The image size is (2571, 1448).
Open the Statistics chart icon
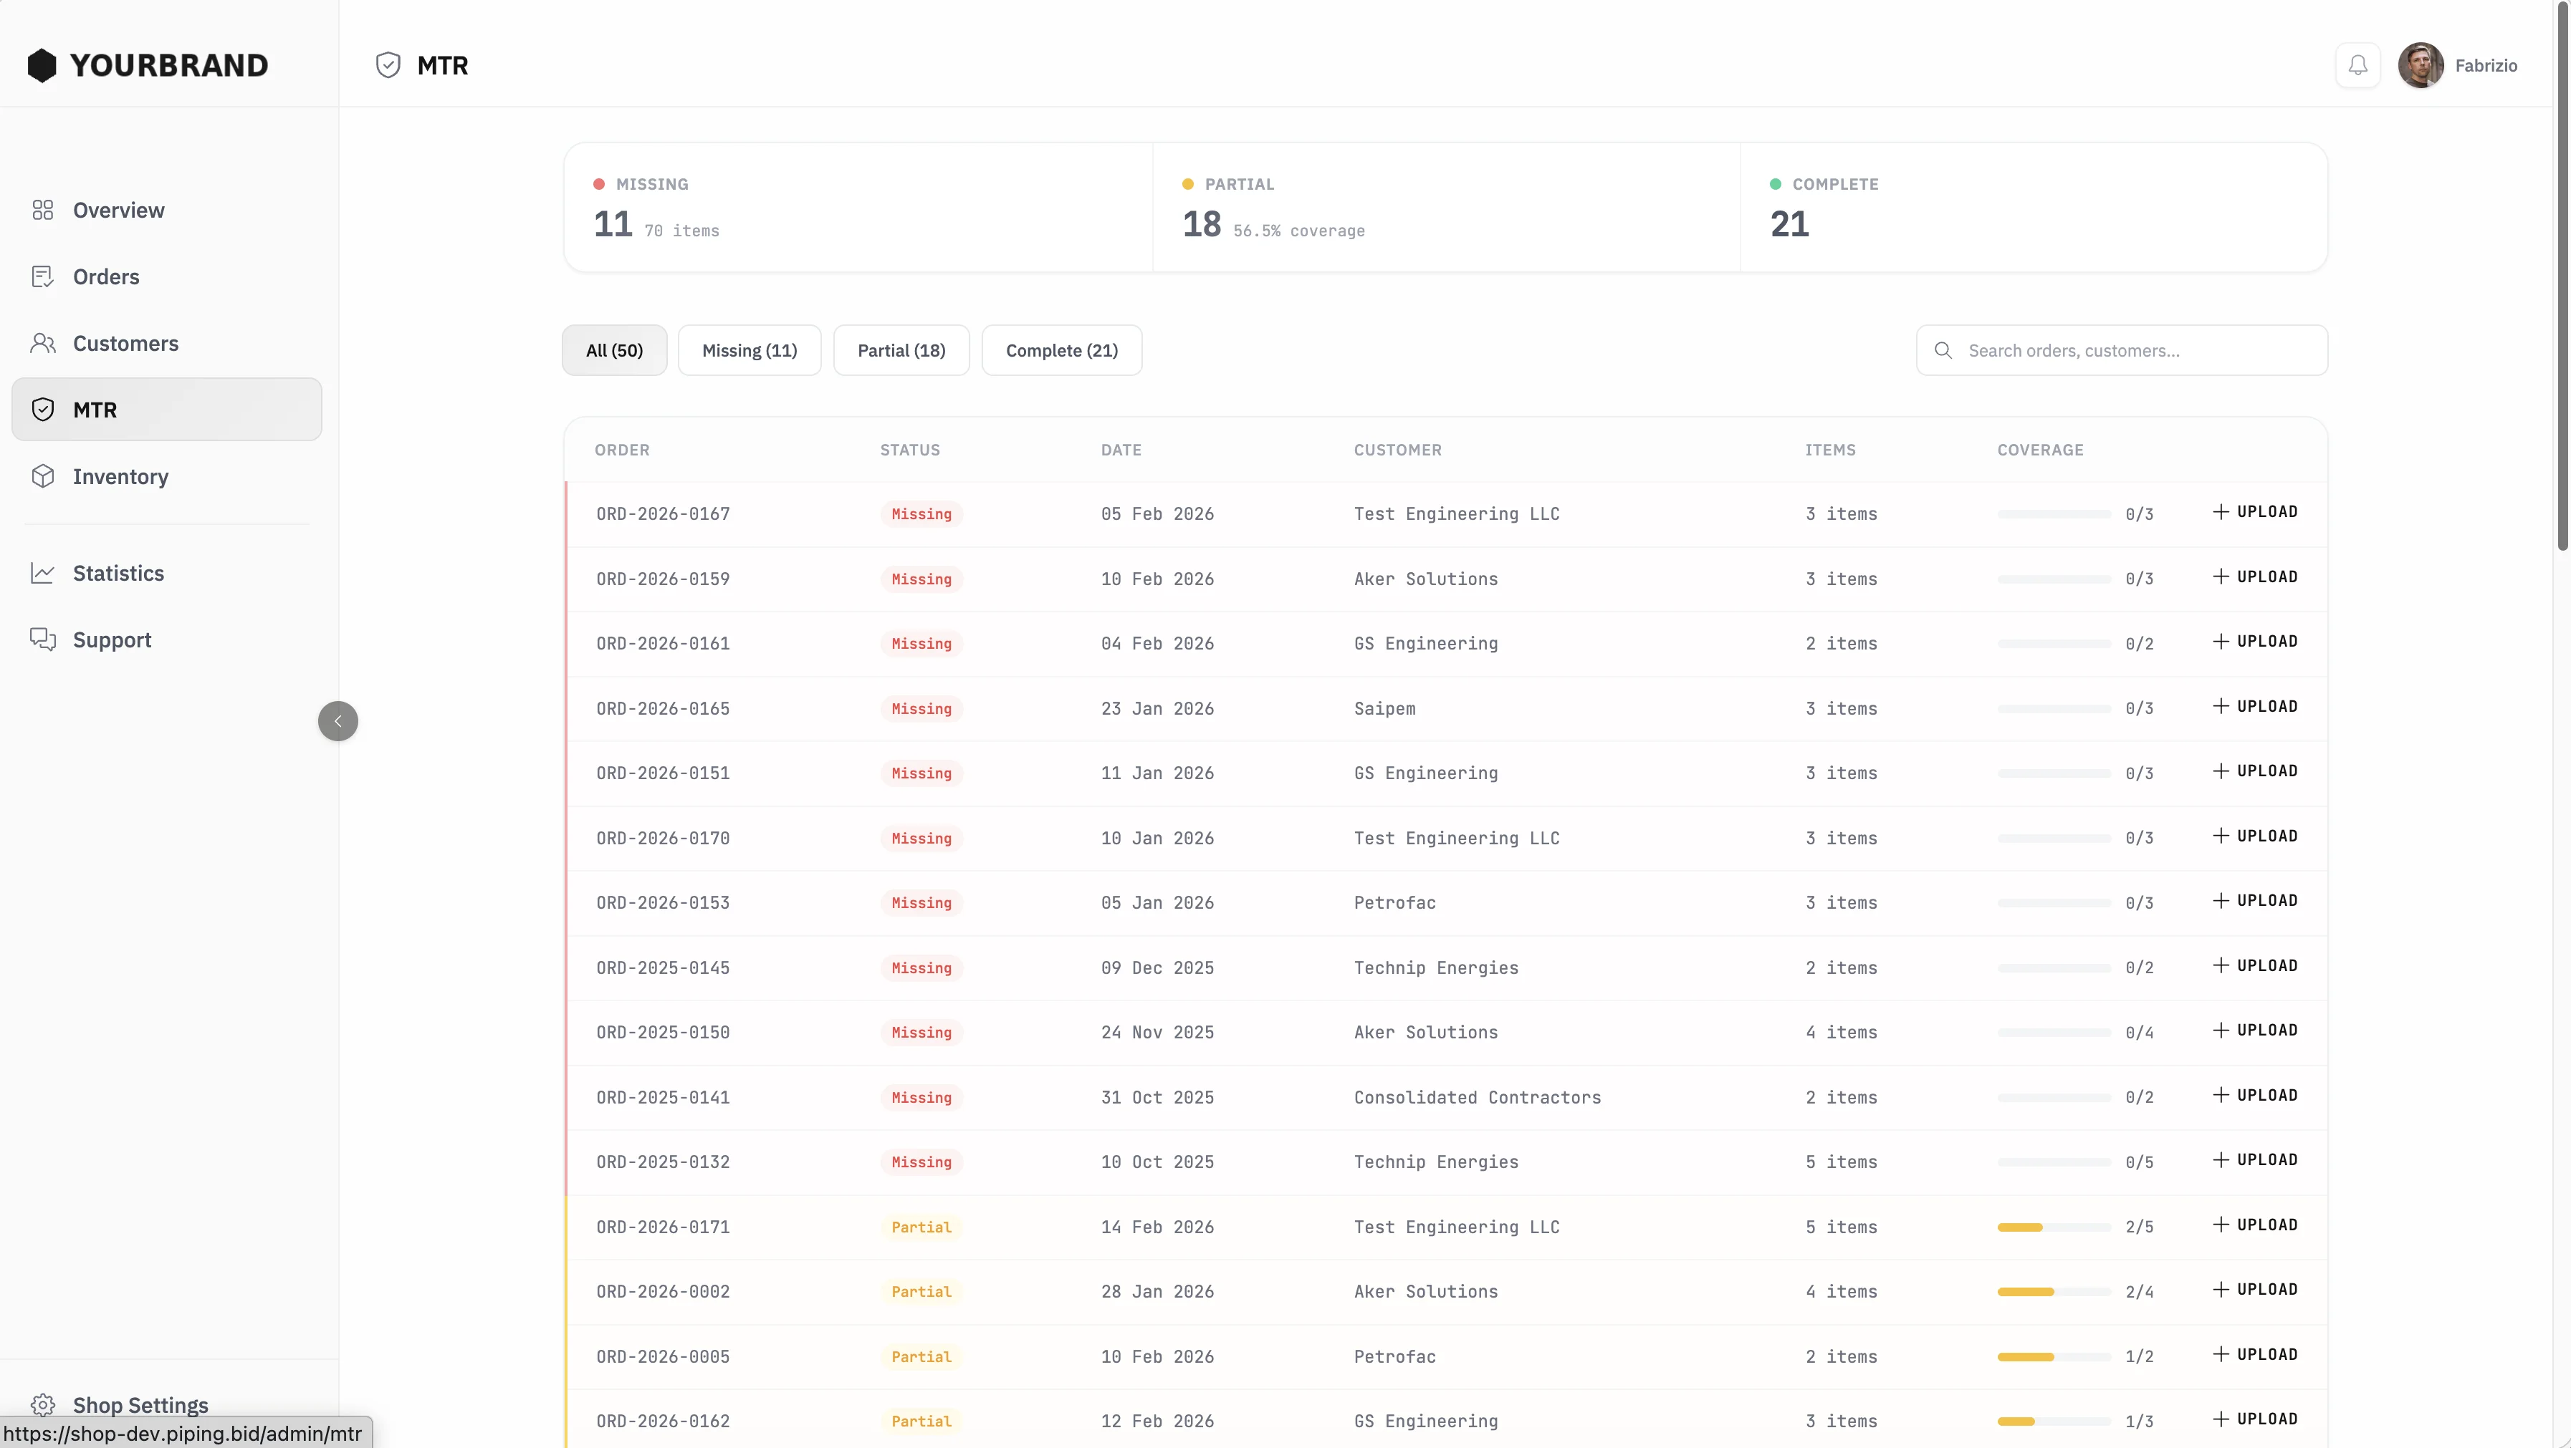(x=42, y=574)
